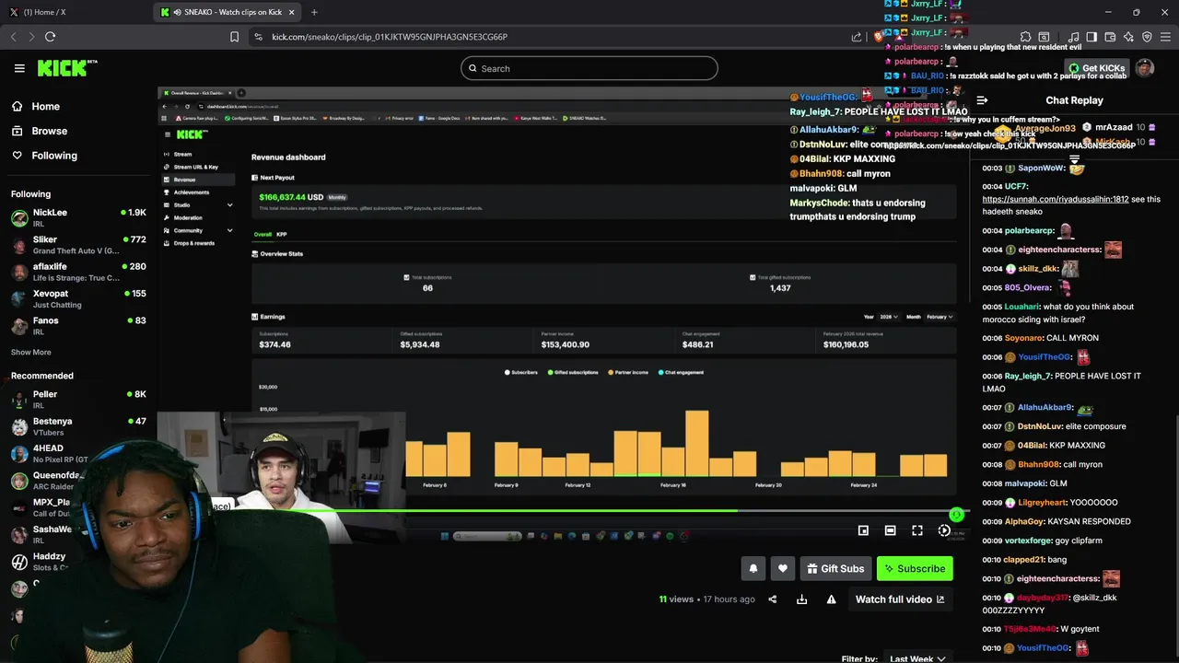Screen dimensions: 1179x663
Task: Open a new browser tab
Action: coord(314,12)
